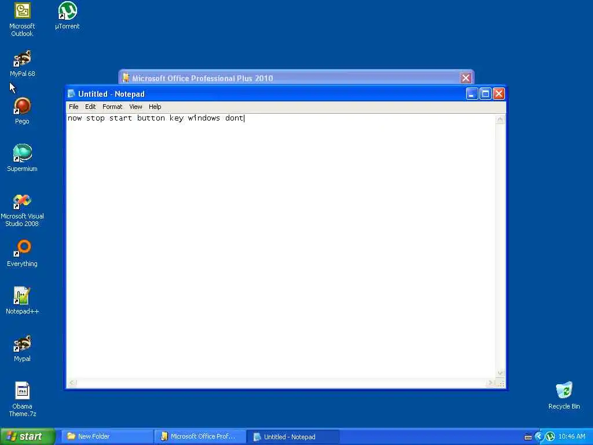
Task: Click the Pego desktop shortcut
Action: tap(22, 111)
